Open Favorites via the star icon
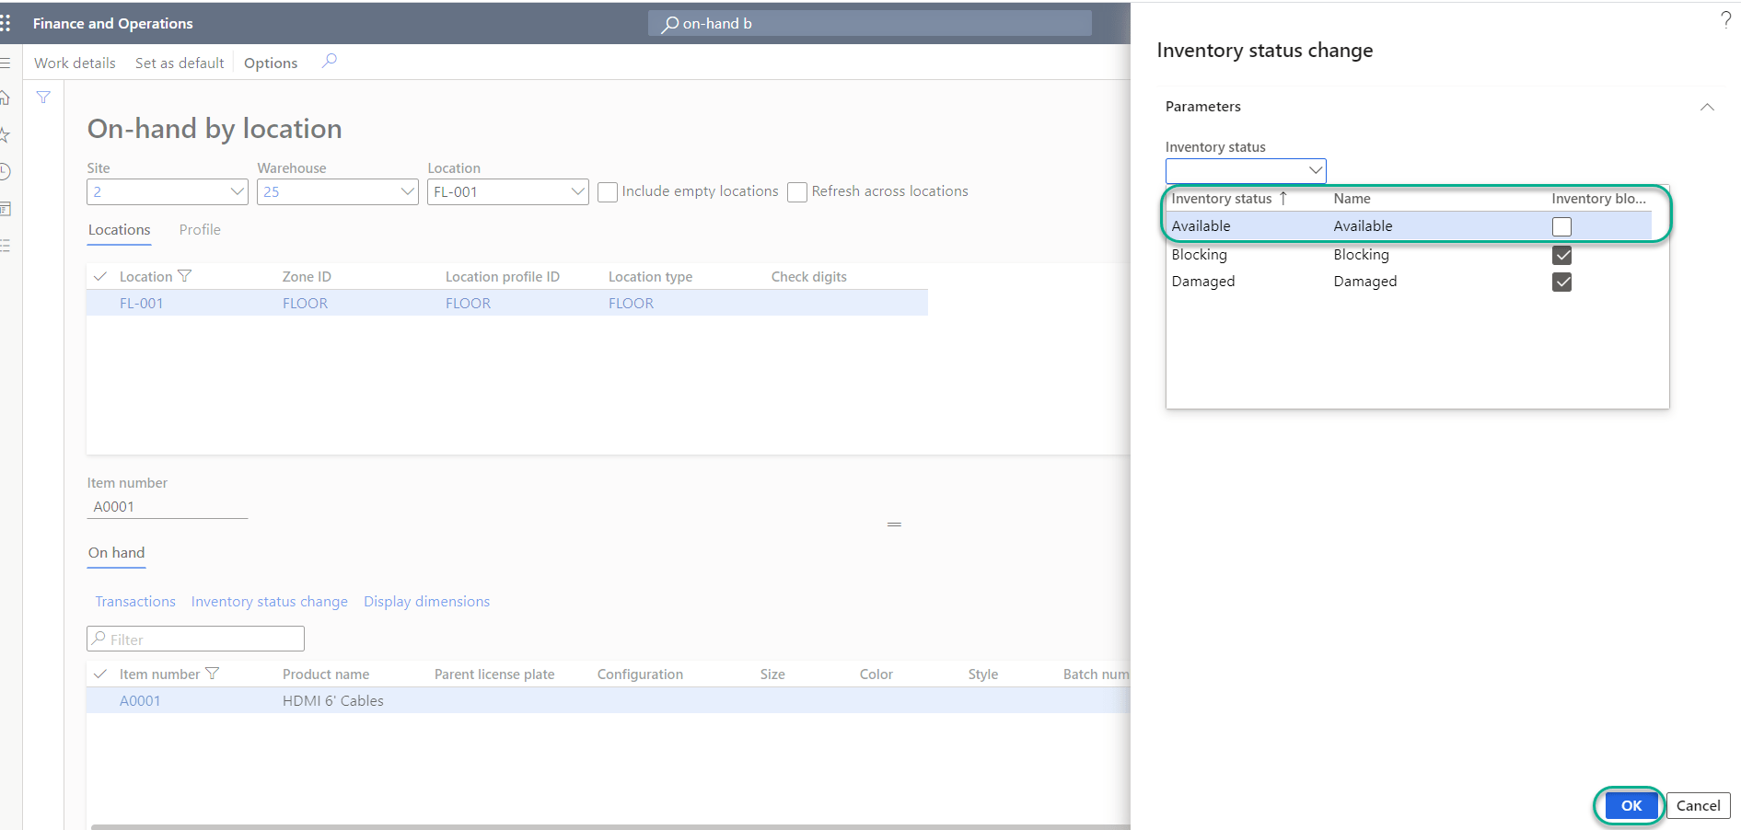This screenshot has width=1741, height=830. point(5,134)
